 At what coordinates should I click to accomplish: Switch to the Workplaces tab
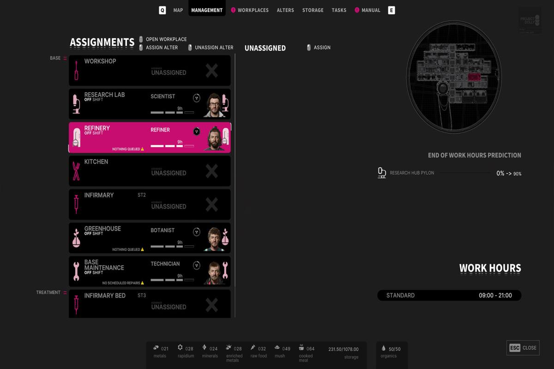coord(253,10)
